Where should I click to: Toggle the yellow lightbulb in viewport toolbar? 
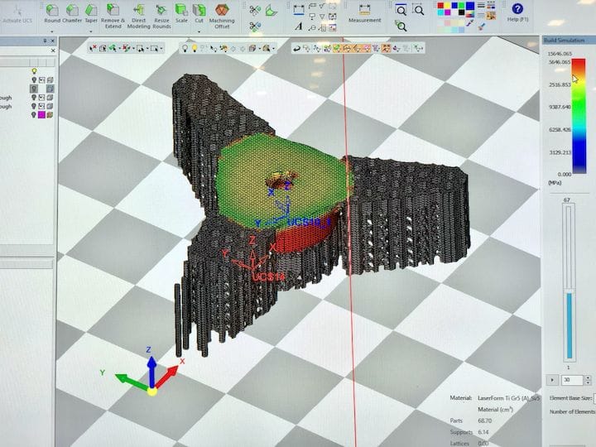pos(195,49)
